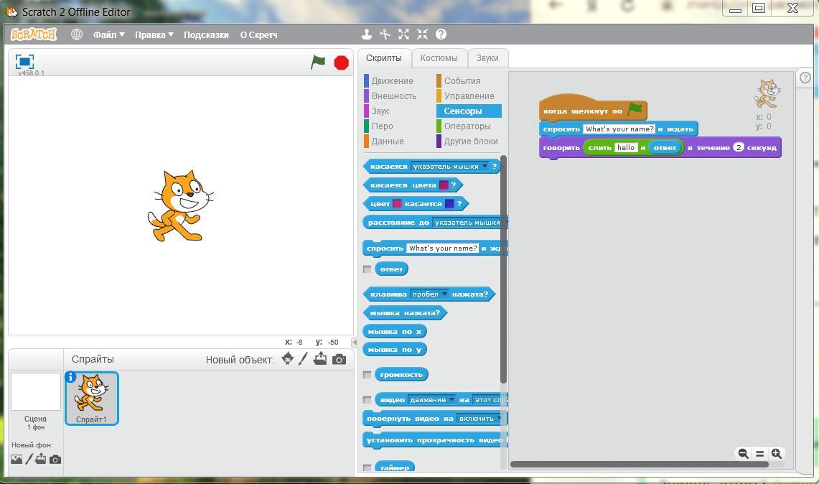This screenshot has height=484, width=819.
Task: Reset scripts area zoom to default
Action: pyautogui.click(x=760, y=454)
